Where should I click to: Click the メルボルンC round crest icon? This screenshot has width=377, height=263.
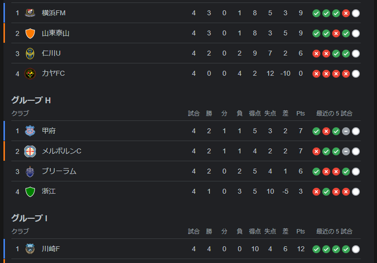tap(30, 151)
